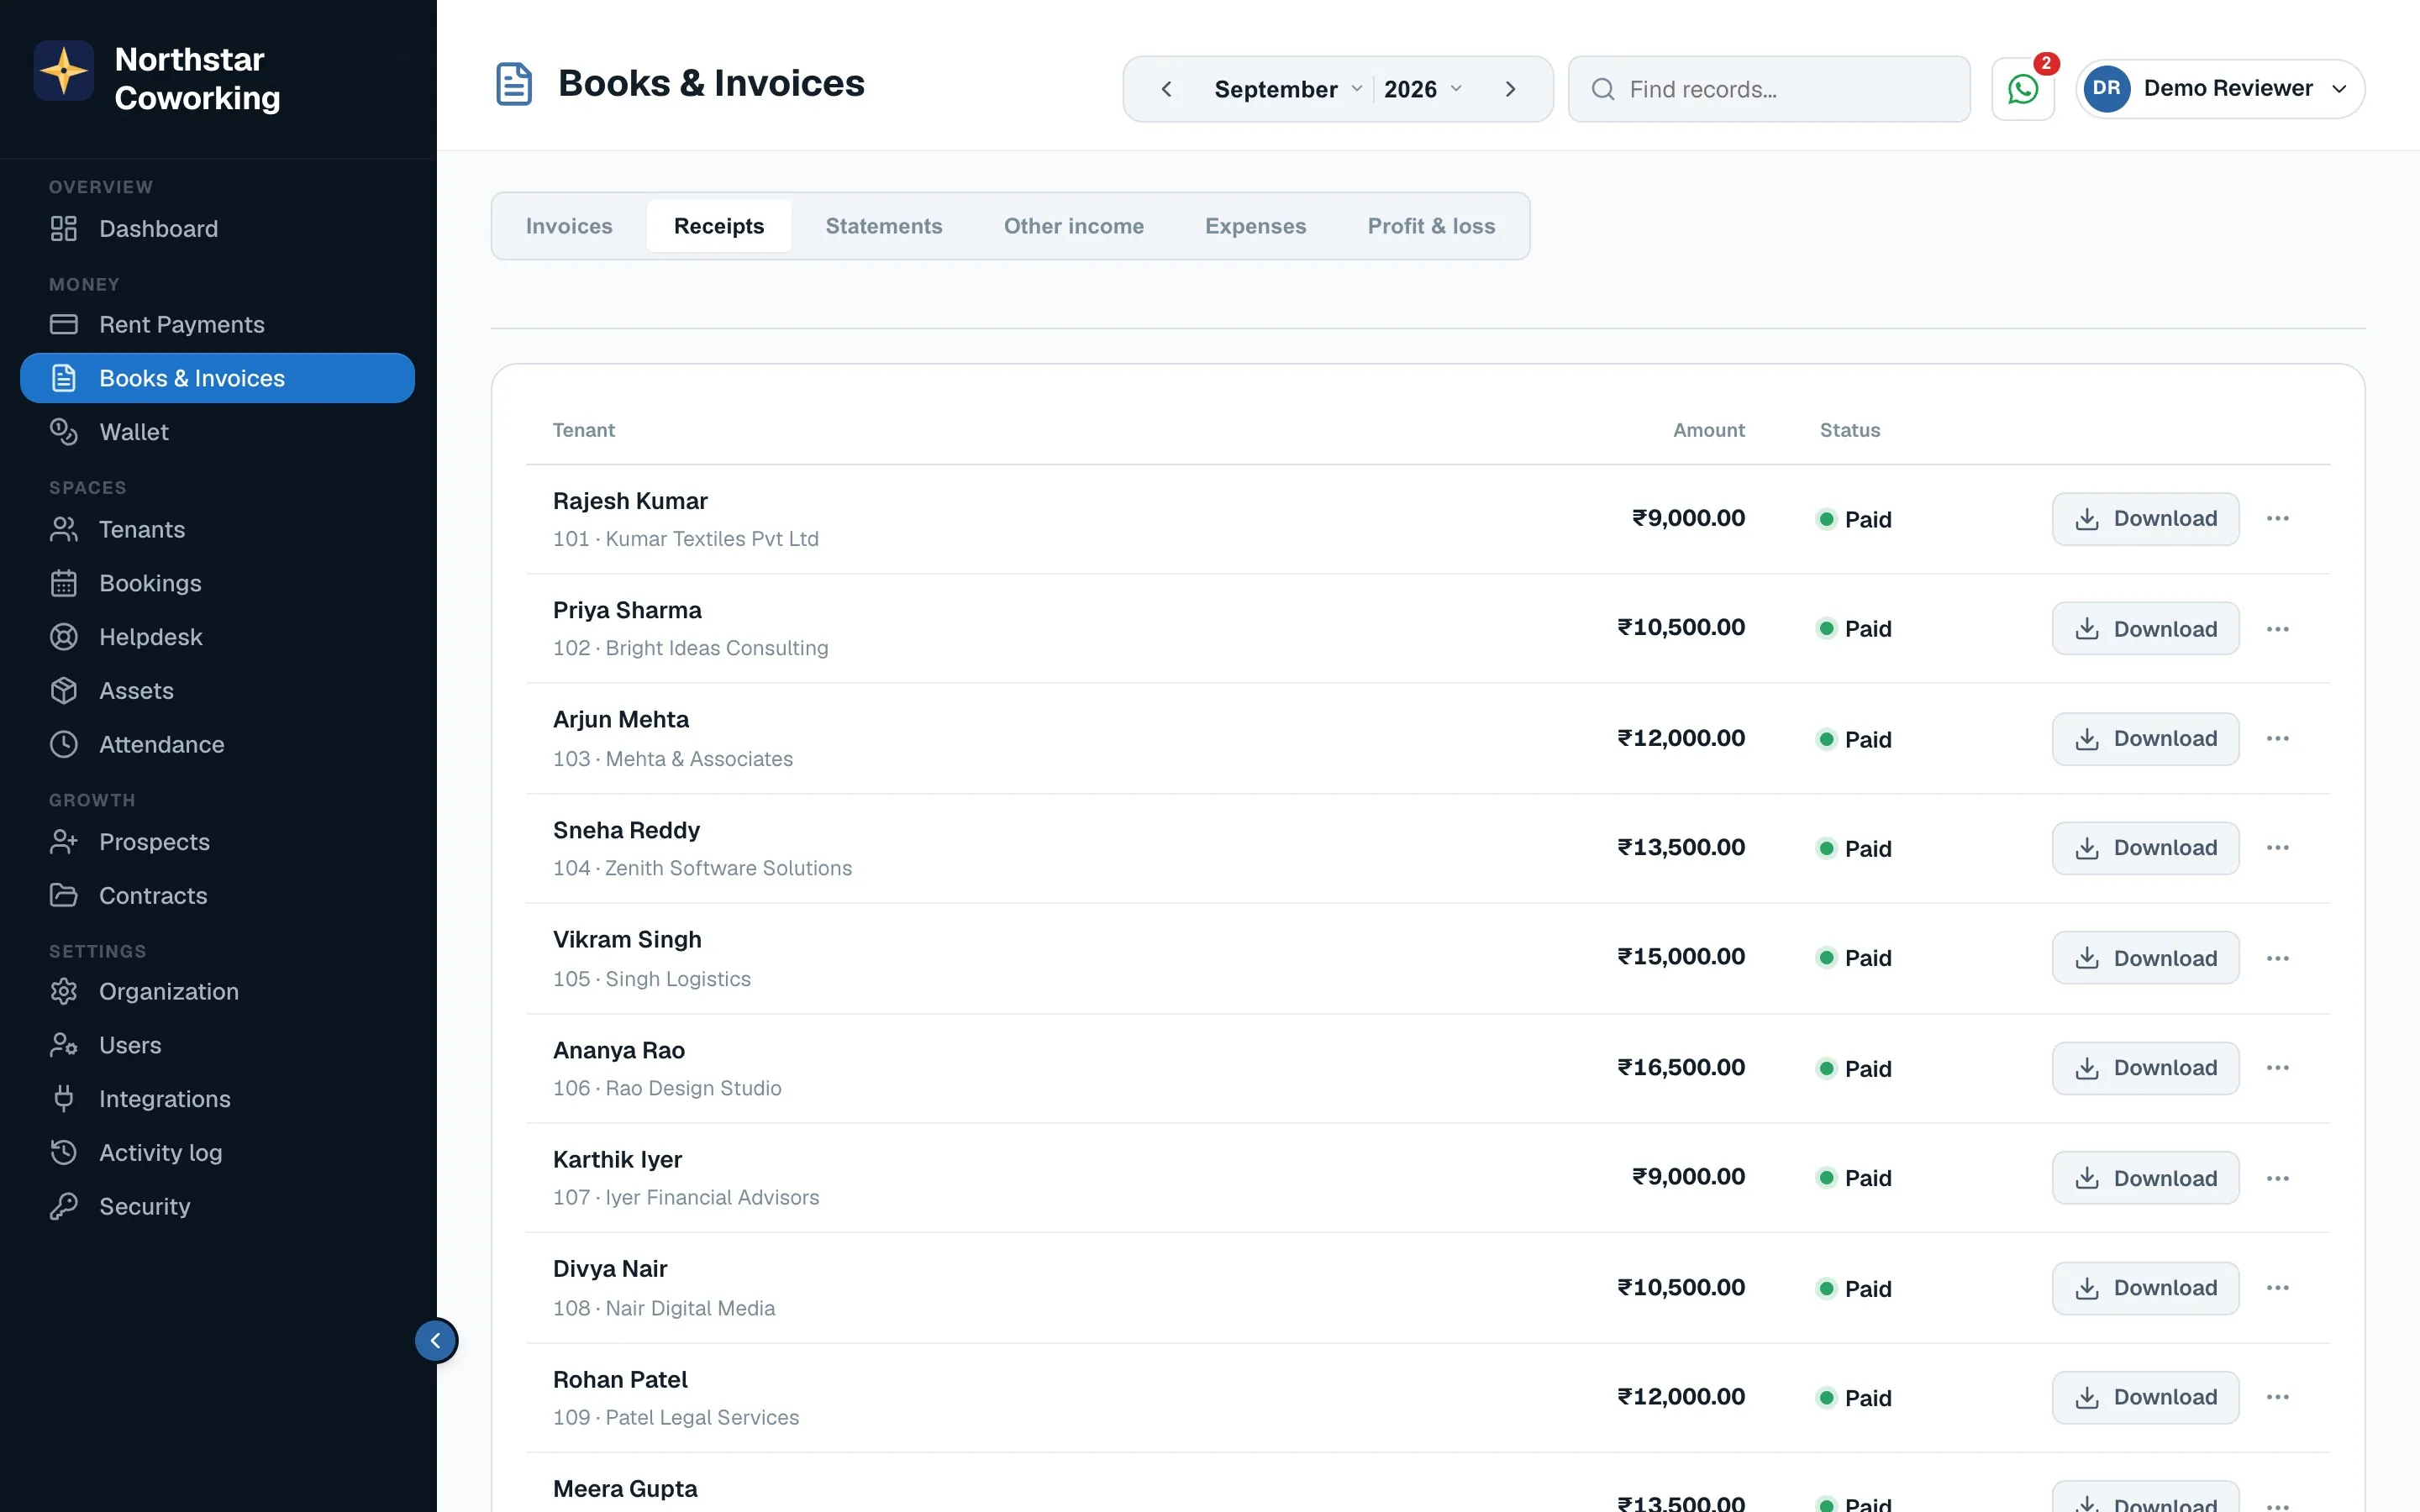
Task: Go to previous month arrow
Action: coord(1166,89)
